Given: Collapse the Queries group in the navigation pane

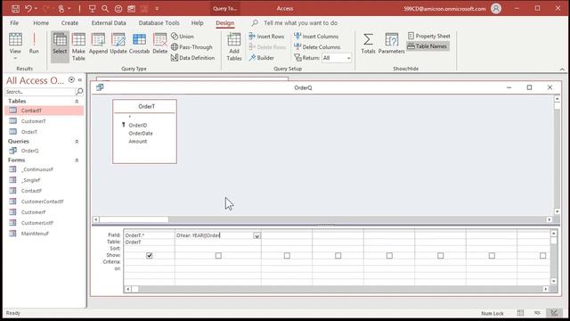Looking at the screenshot, I should click(77, 141).
